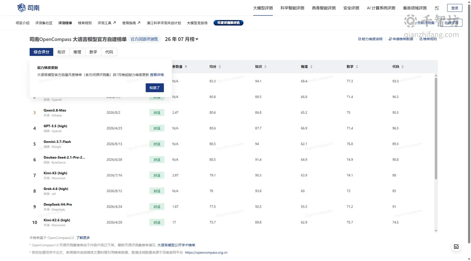Image resolution: width=471 pixels, height=261 pixels.
Task: Open 查看详情 link in the popup
Action: [x=157, y=75]
